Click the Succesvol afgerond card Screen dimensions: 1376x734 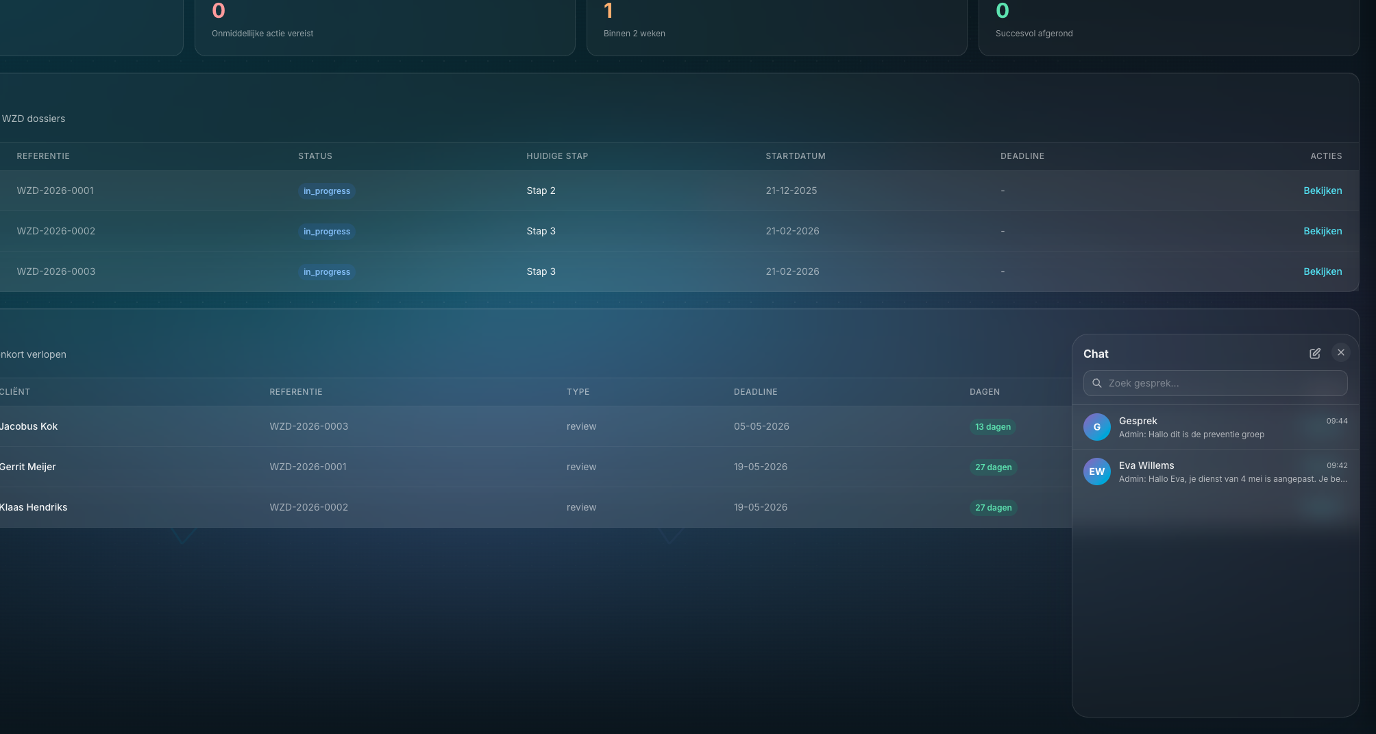coord(1168,27)
